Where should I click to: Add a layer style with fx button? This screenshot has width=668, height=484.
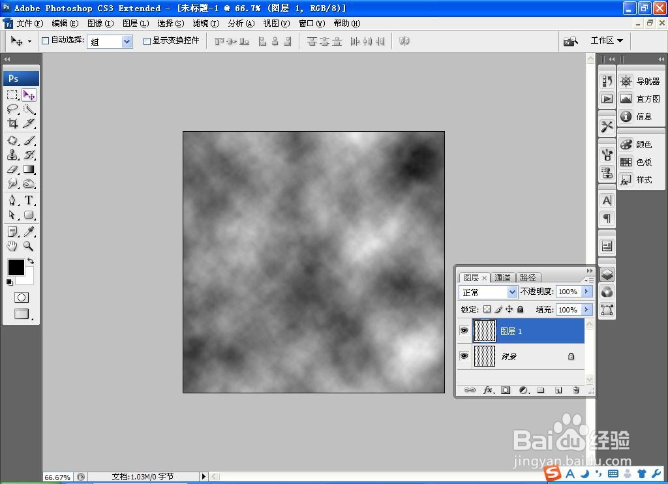coord(488,390)
